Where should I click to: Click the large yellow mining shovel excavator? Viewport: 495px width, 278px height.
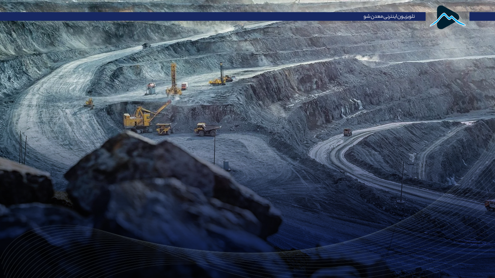[x=143, y=118]
